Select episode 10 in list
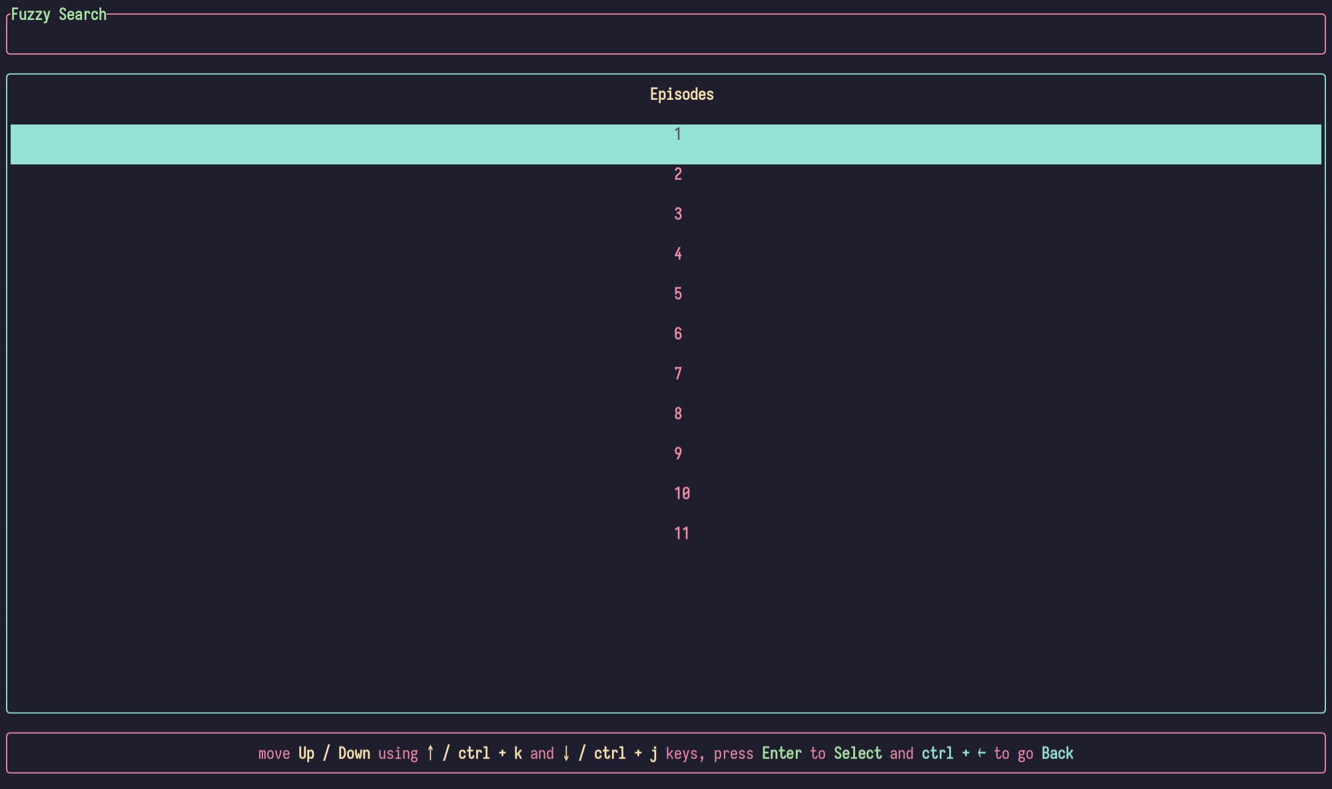This screenshot has width=1332, height=789. (x=681, y=494)
